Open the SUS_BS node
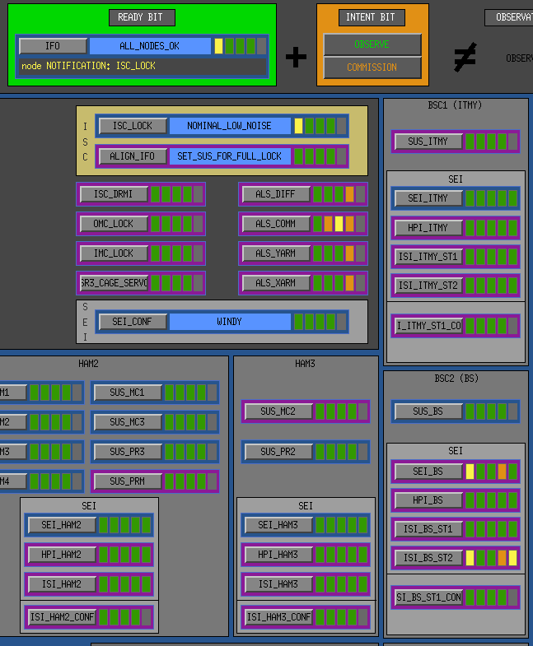Screen dimensions: 533x646 (x=428, y=411)
